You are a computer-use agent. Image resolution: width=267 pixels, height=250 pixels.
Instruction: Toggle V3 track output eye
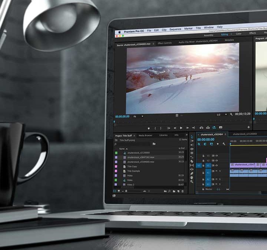tap(217, 156)
